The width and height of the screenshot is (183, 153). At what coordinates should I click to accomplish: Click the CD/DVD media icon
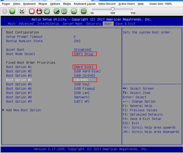(47, 11)
